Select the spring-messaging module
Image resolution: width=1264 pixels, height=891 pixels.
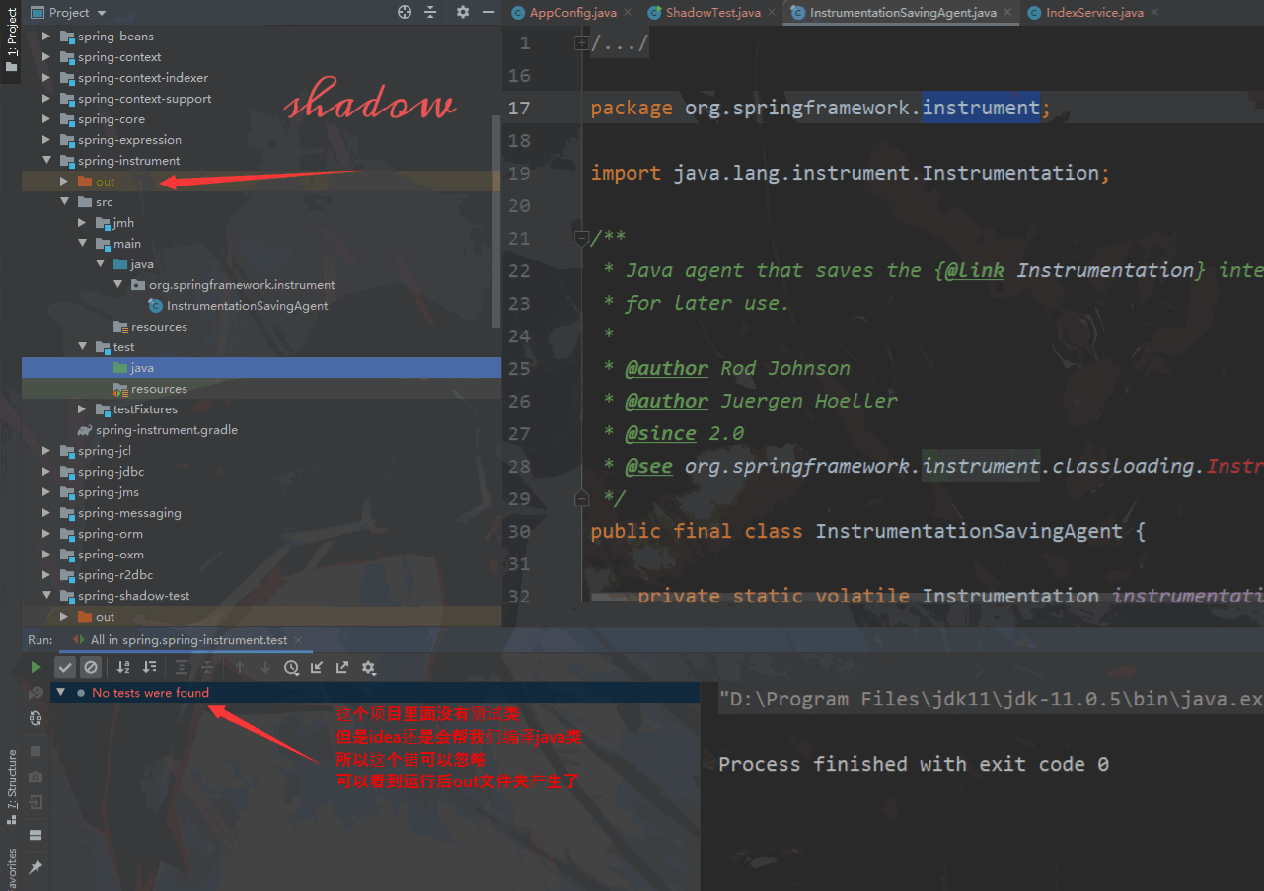(129, 513)
